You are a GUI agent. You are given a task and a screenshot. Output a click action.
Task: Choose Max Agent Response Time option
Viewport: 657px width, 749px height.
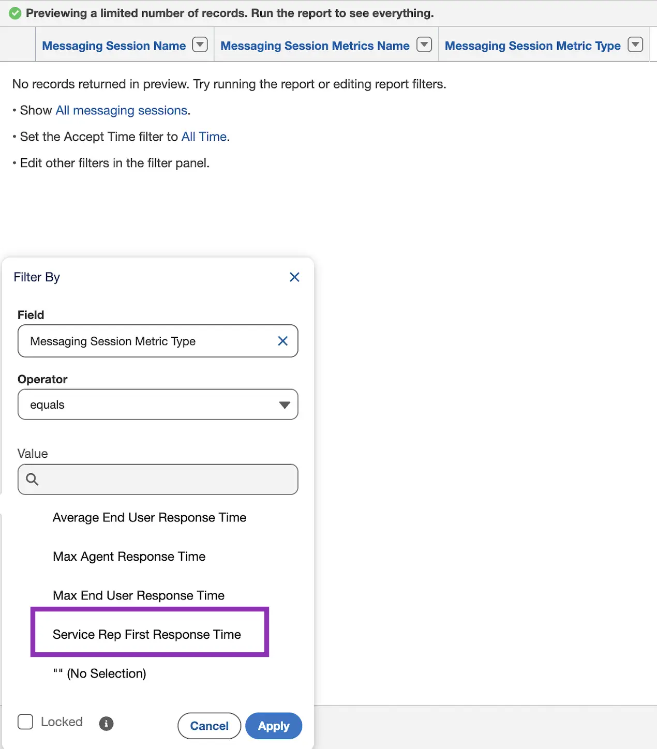point(129,557)
